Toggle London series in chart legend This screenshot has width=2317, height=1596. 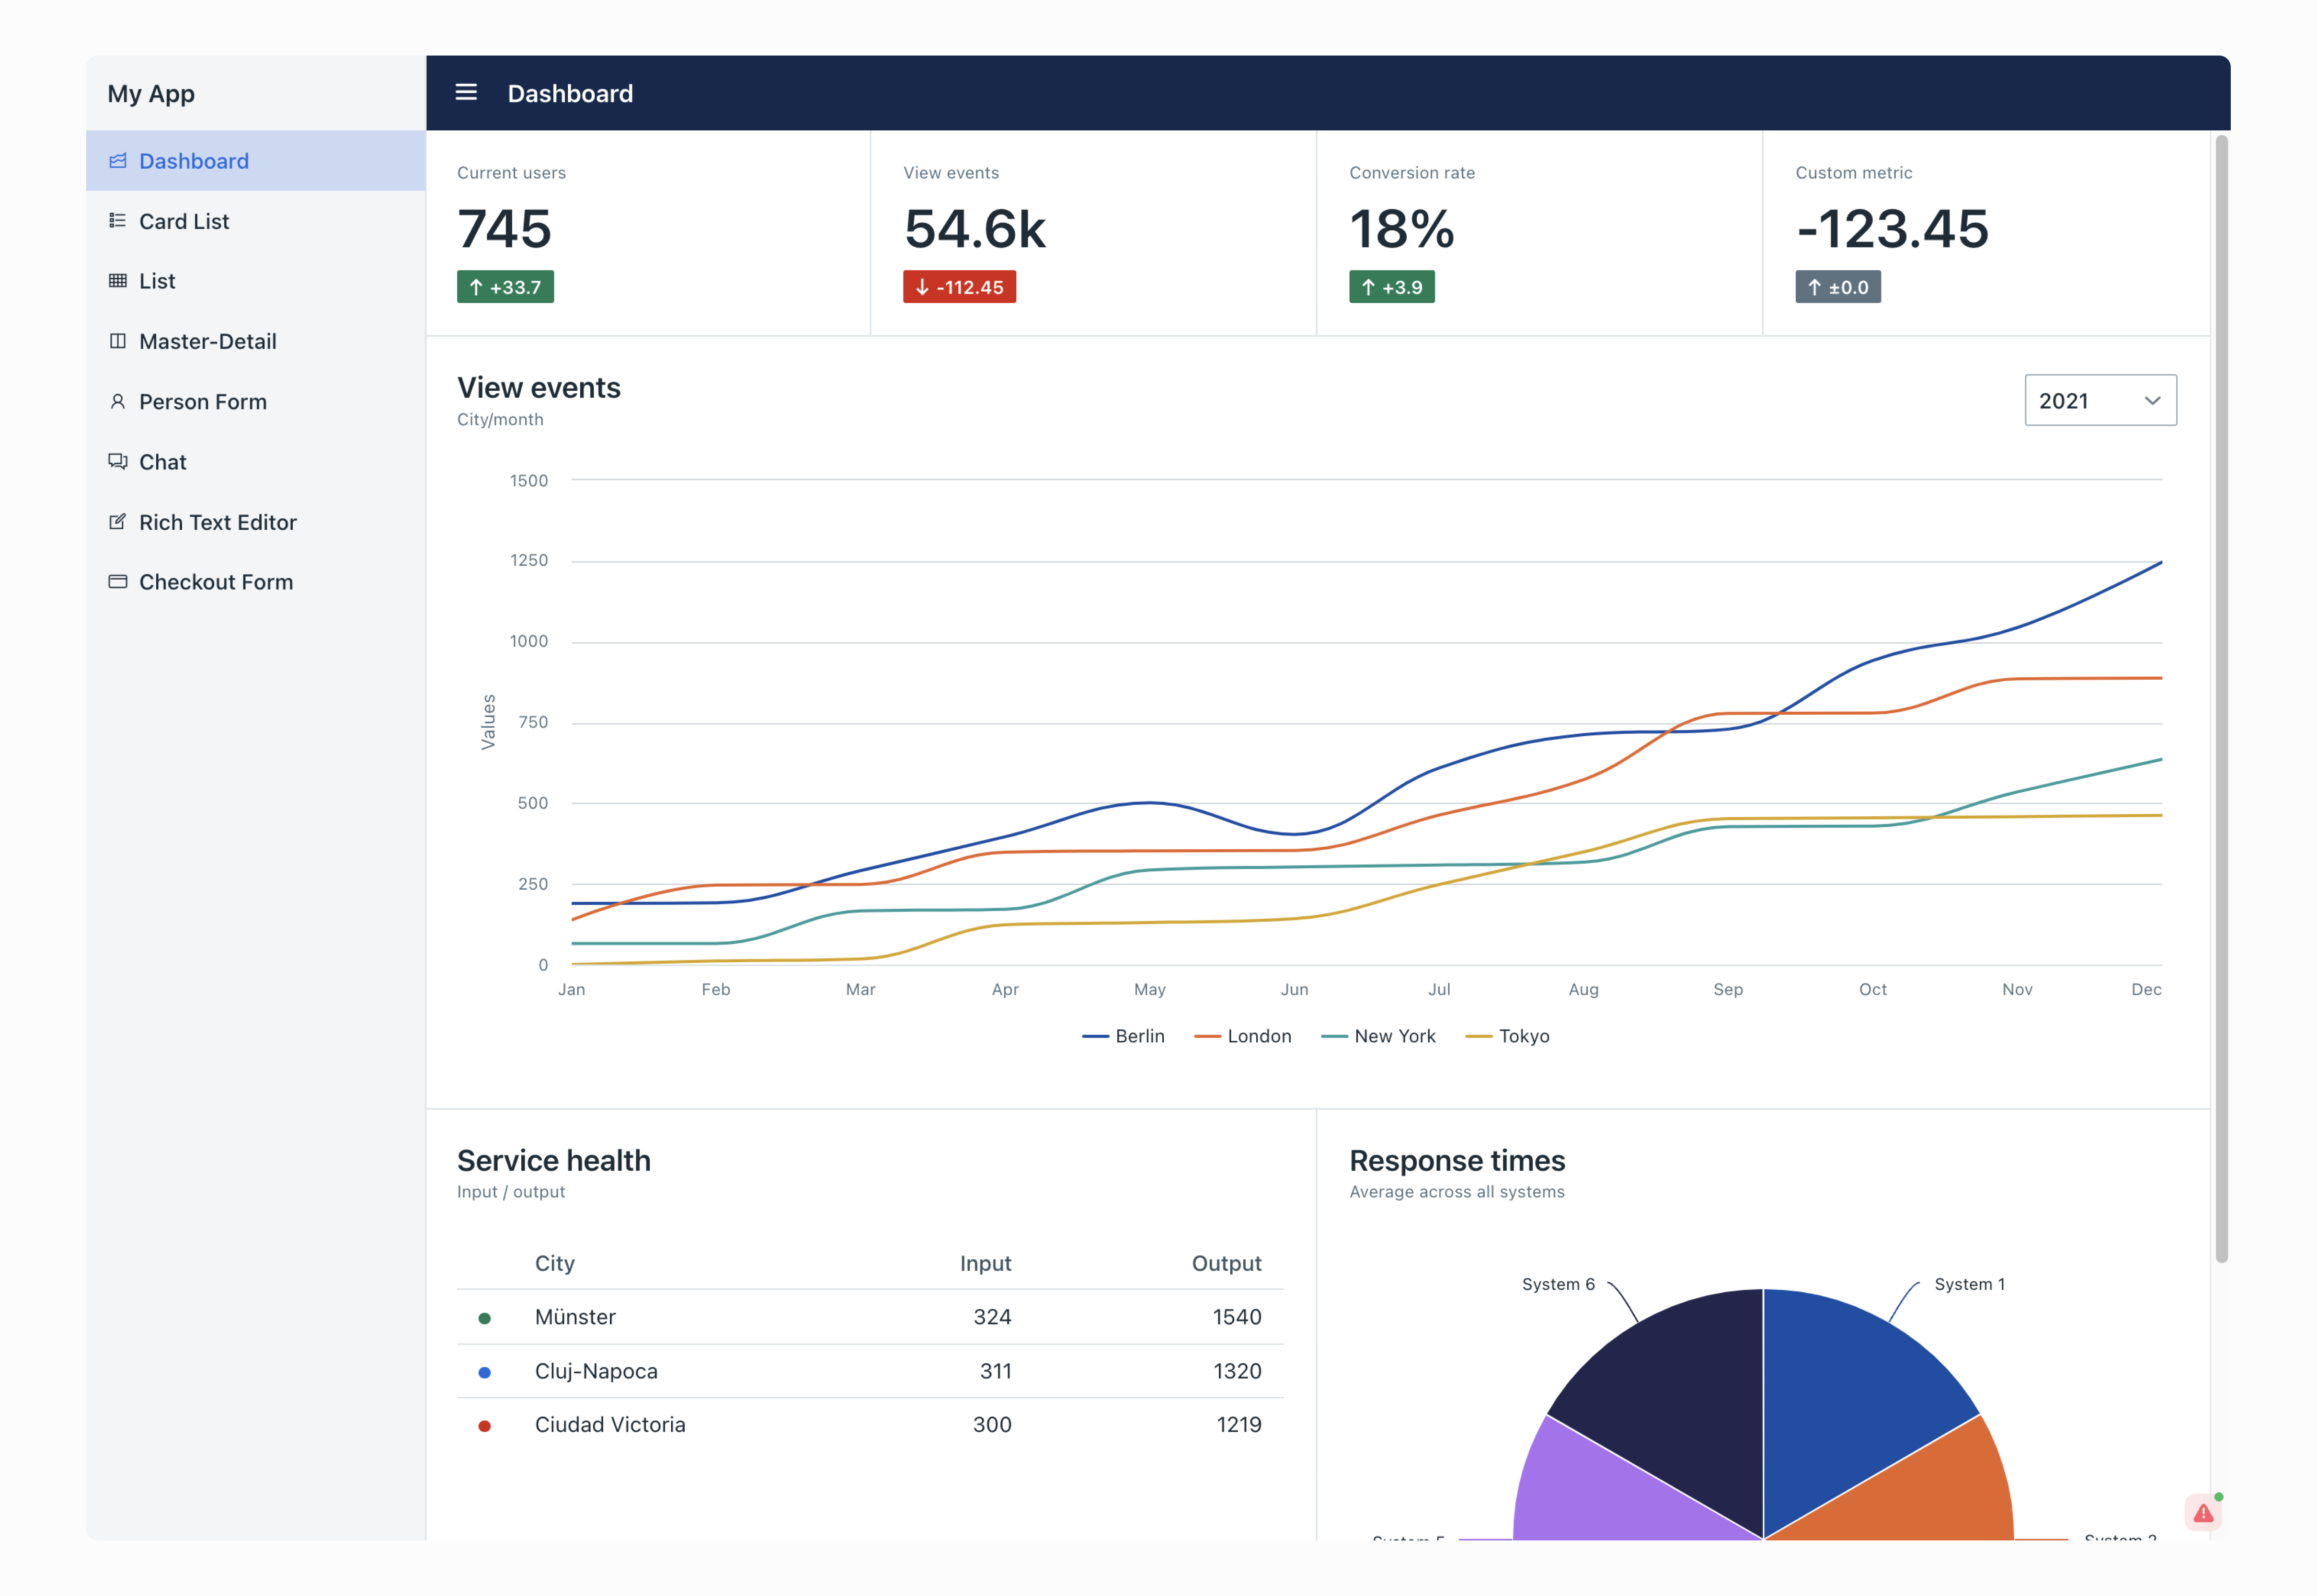(x=1242, y=1036)
